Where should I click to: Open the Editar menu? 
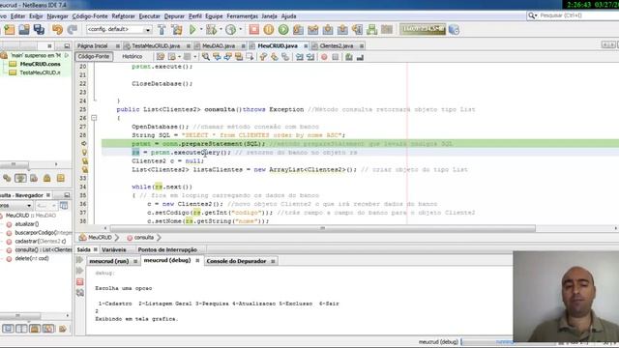click(x=17, y=16)
